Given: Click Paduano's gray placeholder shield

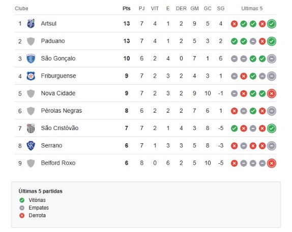Looking at the screenshot, I should tap(31, 41).
